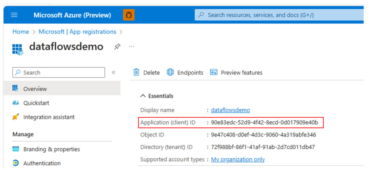Click the Delete button

click(146, 73)
